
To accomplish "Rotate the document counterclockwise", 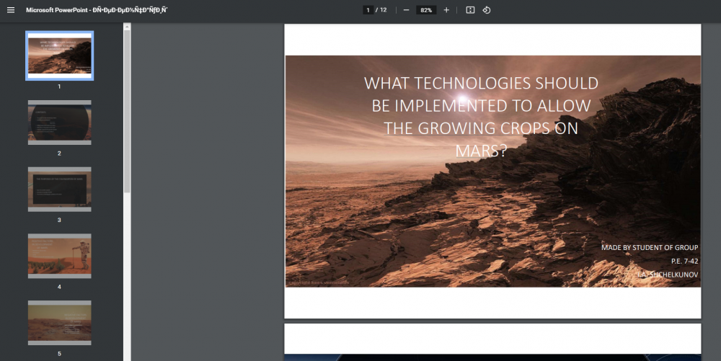I will point(487,10).
